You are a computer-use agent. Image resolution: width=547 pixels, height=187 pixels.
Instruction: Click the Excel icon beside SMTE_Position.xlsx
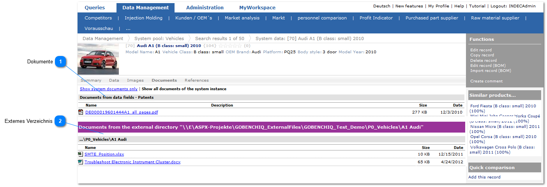80,154
